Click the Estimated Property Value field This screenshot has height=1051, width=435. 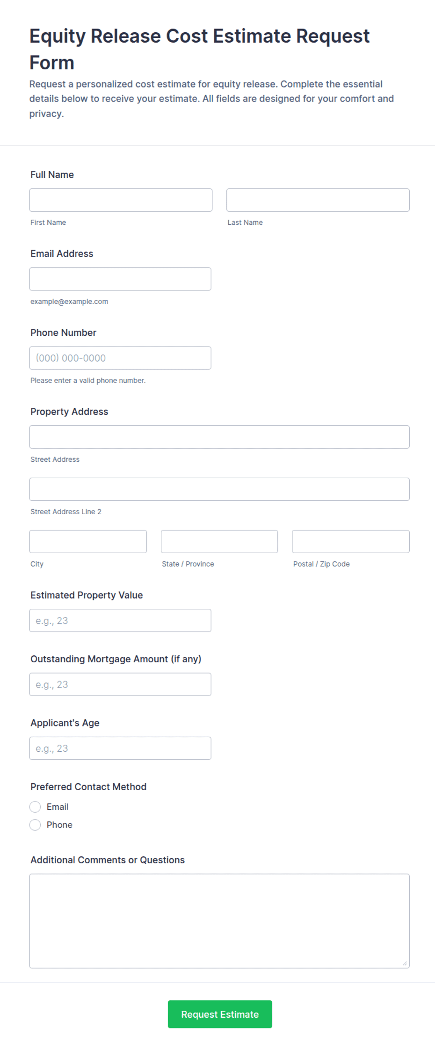click(120, 621)
